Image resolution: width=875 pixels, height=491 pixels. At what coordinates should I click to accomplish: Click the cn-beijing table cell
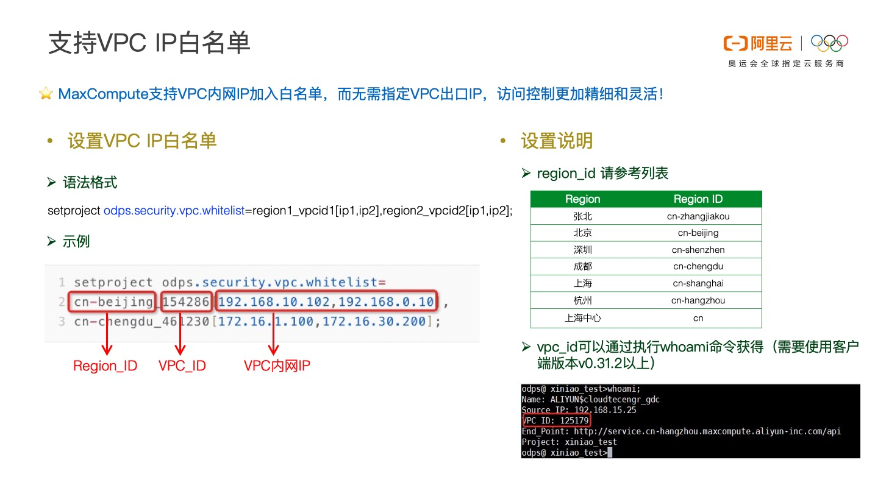pyautogui.click(x=698, y=233)
